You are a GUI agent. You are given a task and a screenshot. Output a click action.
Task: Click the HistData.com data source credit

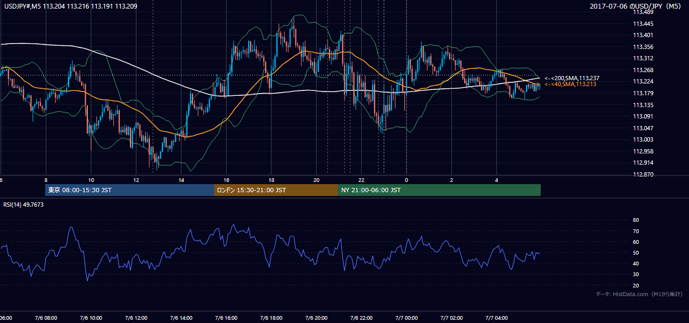(x=640, y=294)
